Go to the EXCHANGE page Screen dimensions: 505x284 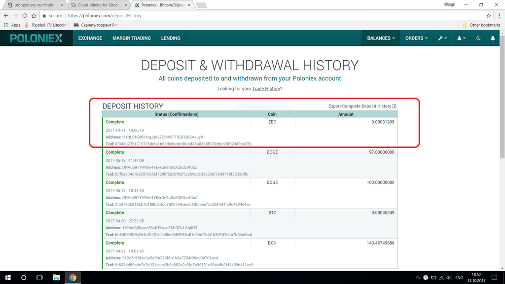(90, 38)
